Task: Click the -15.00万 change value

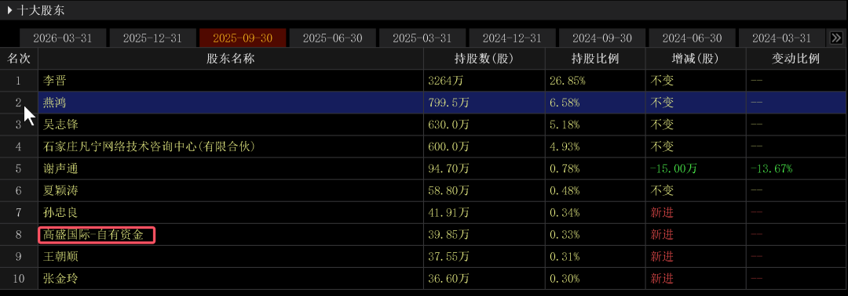Action: pyautogui.click(x=674, y=169)
